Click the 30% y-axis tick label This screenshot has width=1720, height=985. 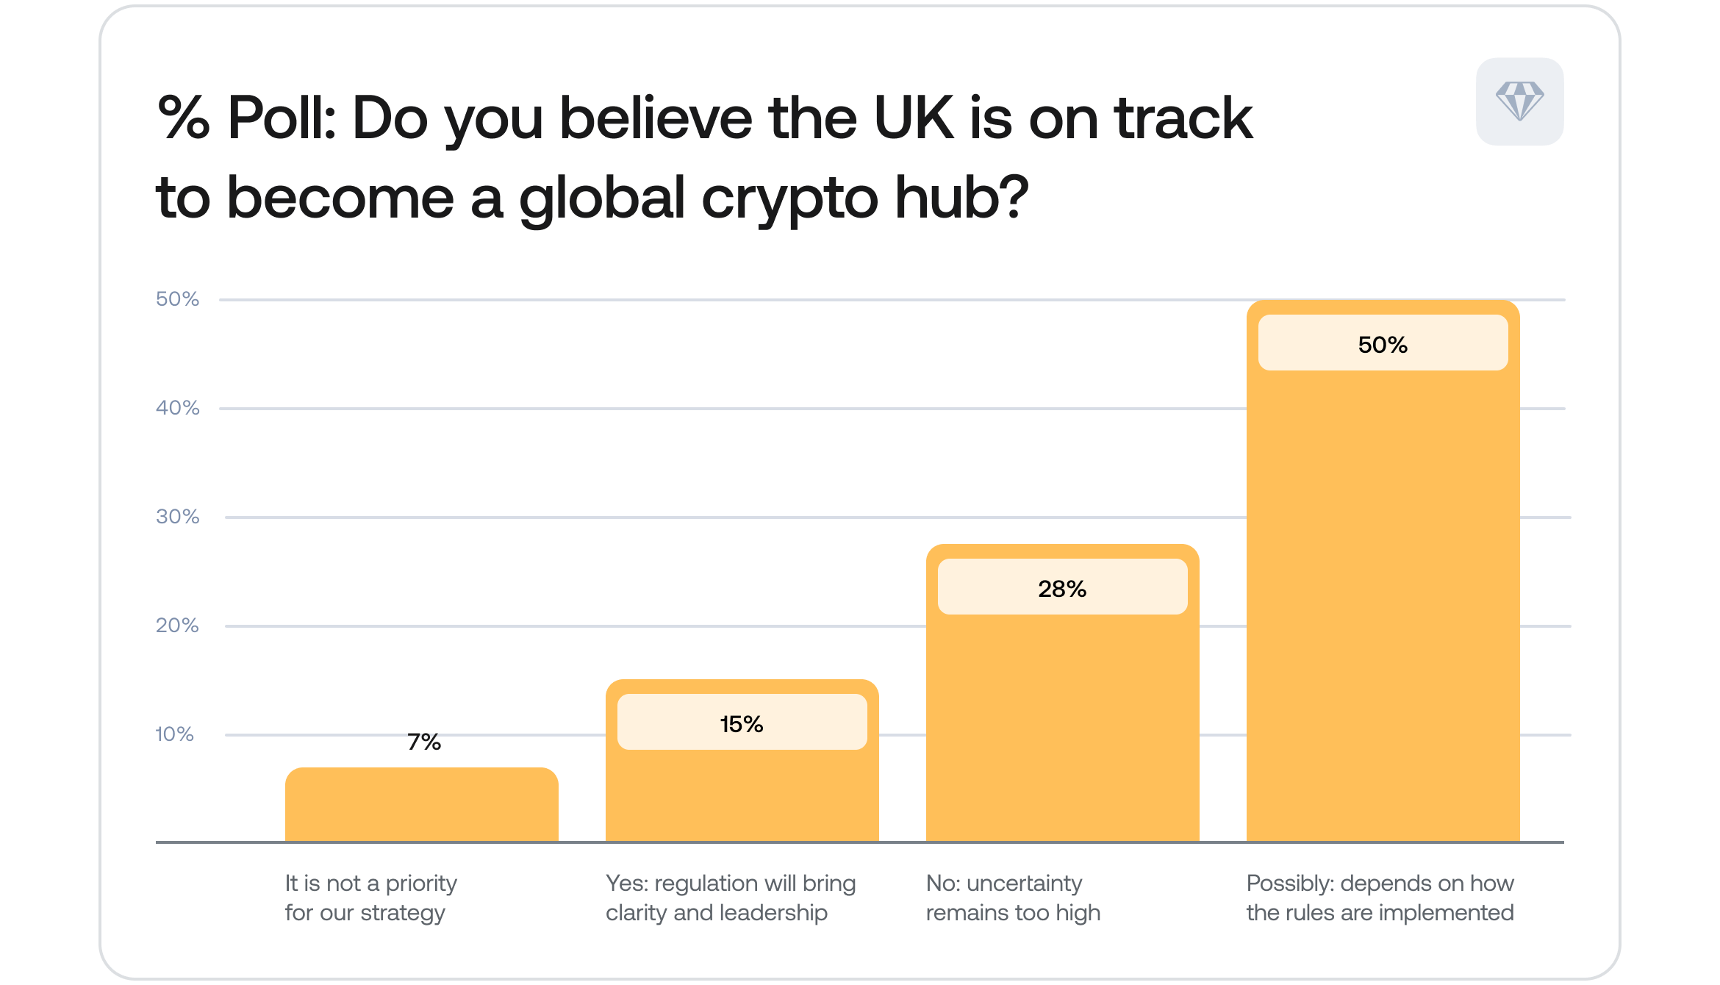(x=177, y=517)
